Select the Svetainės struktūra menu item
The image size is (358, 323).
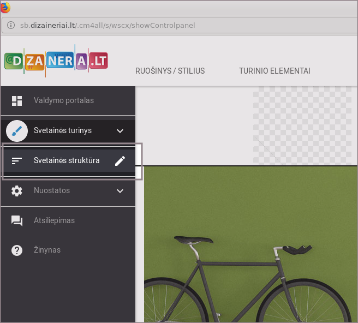(x=67, y=161)
